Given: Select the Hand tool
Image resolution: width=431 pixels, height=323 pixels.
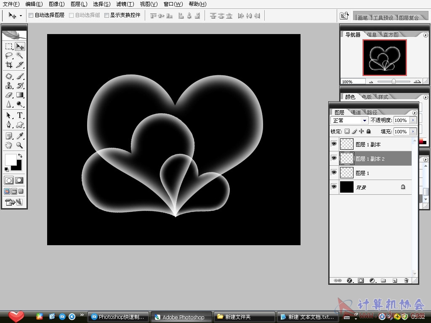Looking at the screenshot, I should [x=9, y=145].
